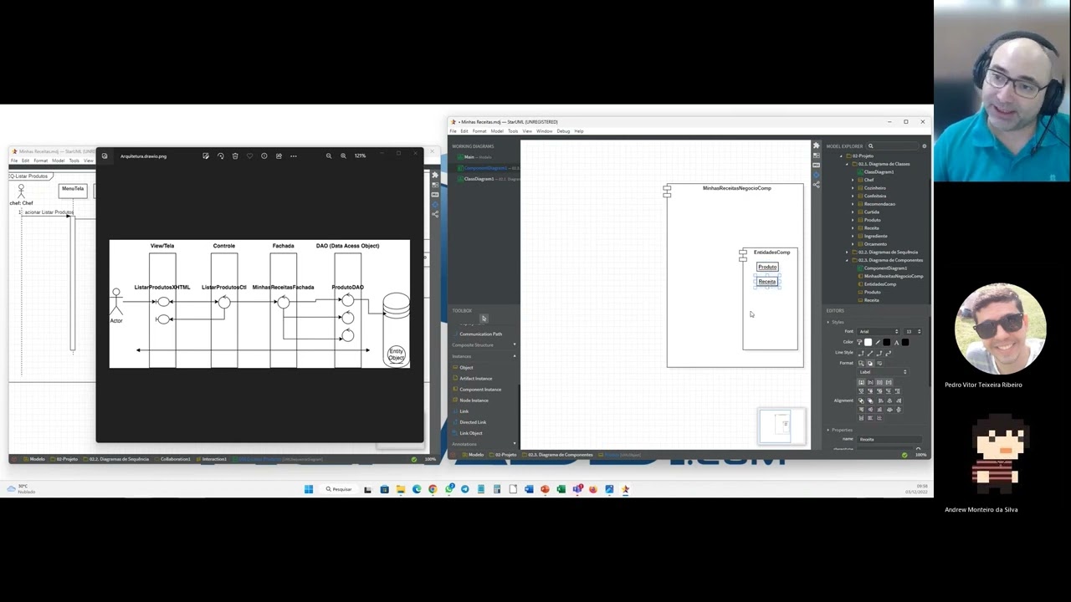This screenshot has width=1071, height=602.
Task: Toggle Show Type button below Label dropdown
Action: pos(889,382)
